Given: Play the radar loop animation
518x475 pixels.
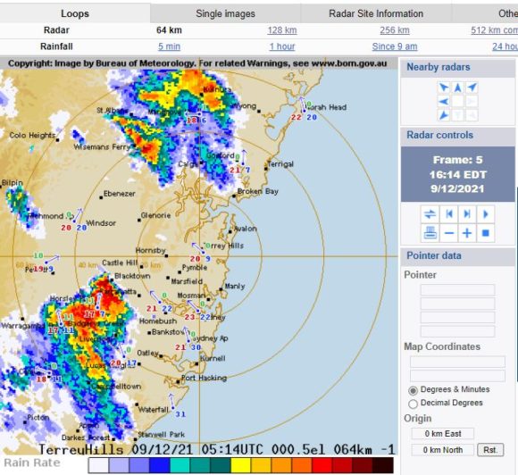Looking at the screenshot, I should (x=486, y=214).
